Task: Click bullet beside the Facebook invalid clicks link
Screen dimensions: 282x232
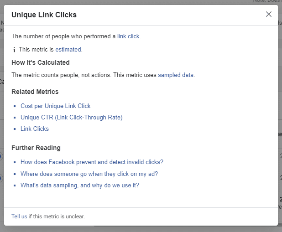Action: click(15, 162)
